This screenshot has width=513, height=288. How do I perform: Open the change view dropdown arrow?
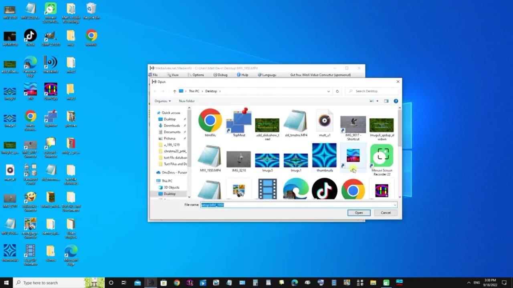377,101
